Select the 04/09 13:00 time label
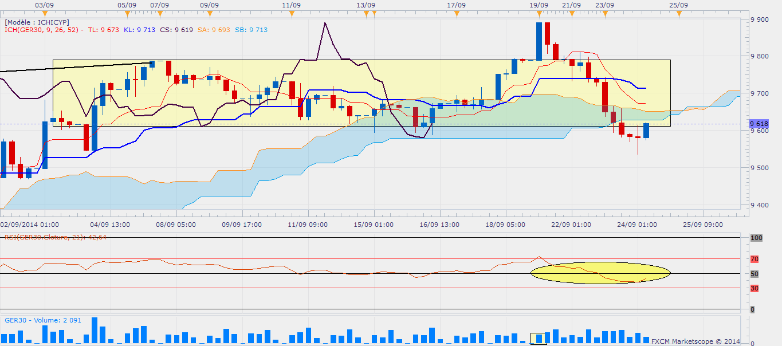782x346 pixels. tap(110, 225)
